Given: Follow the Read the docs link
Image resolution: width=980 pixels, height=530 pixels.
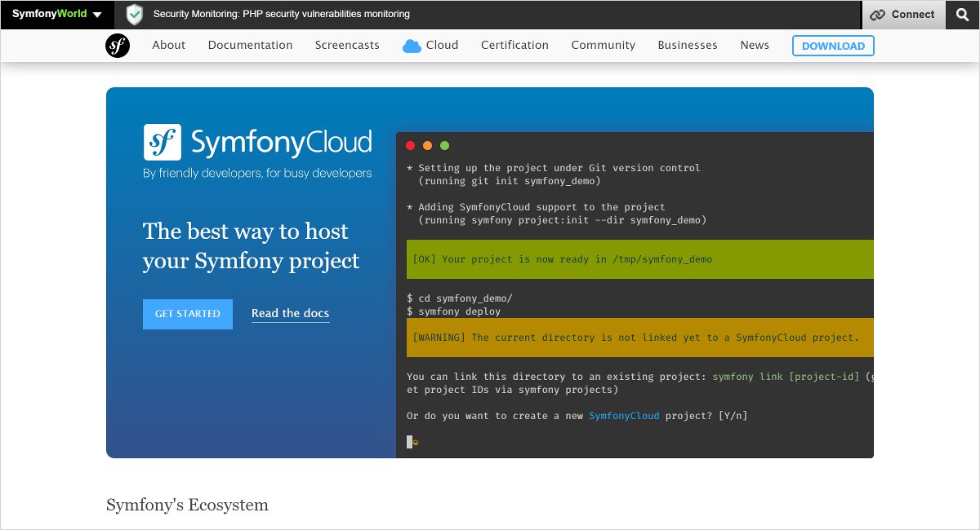Looking at the screenshot, I should (291, 313).
